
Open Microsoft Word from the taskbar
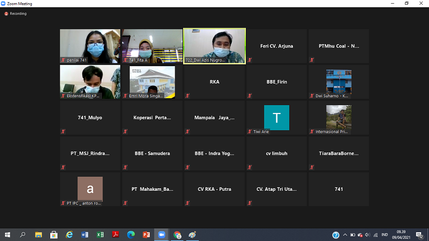(x=85, y=235)
